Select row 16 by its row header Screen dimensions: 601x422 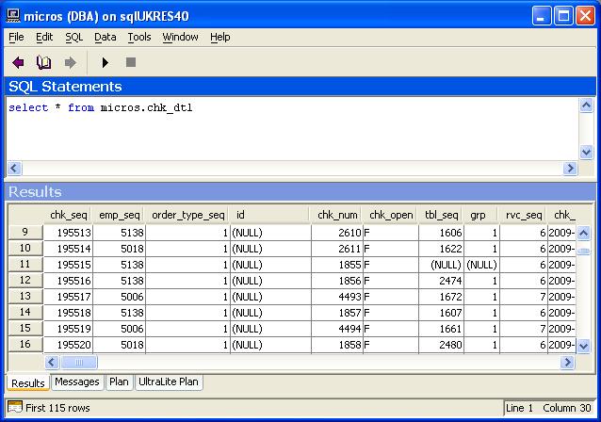point(25,344)
